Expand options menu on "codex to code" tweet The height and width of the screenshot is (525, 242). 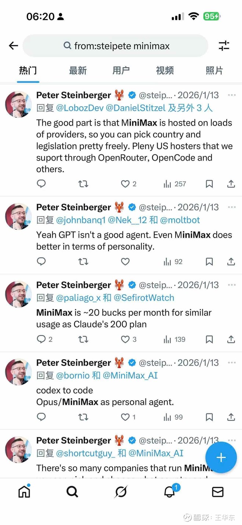[x=232, y=363]
